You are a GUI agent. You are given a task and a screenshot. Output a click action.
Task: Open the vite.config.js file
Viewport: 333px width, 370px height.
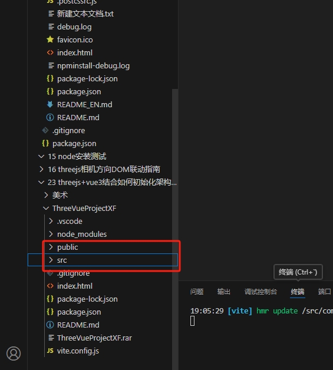[x=78, y=351]
